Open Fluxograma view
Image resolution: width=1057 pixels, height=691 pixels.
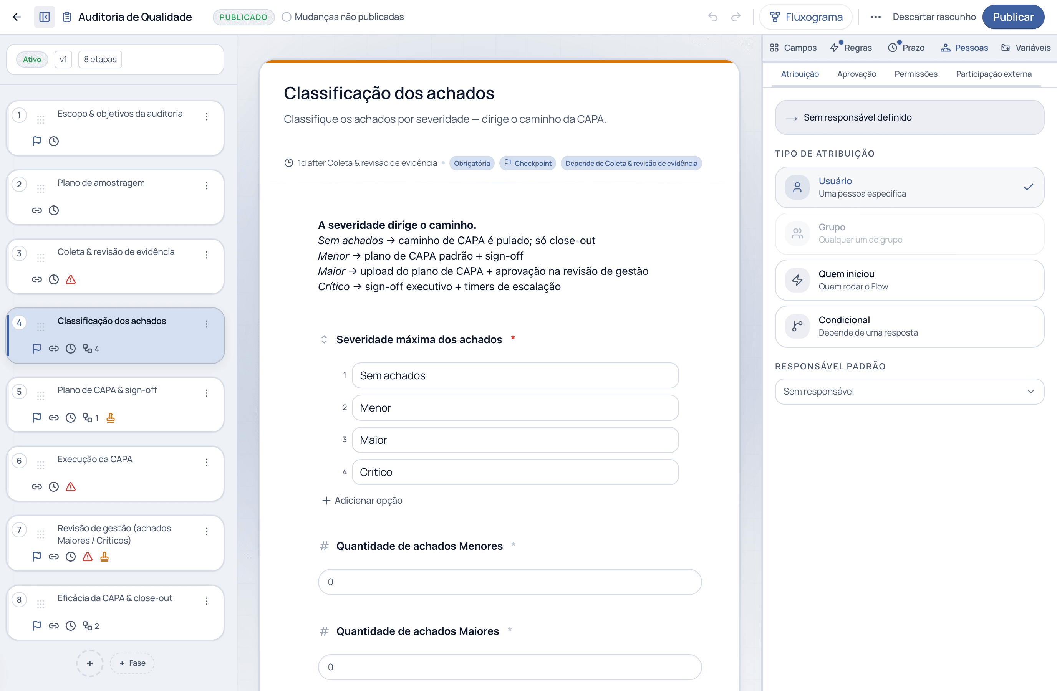pos(806,17)
